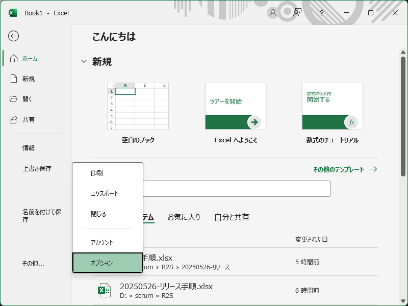
Task: Choose エクスポート from the popup menu
Action: (108, 194)
